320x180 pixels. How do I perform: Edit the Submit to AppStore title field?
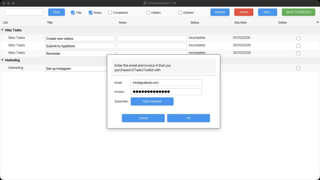(x=80, y=46)
